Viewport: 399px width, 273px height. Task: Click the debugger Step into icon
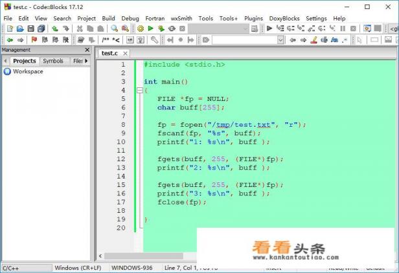(x=301, y=28)
